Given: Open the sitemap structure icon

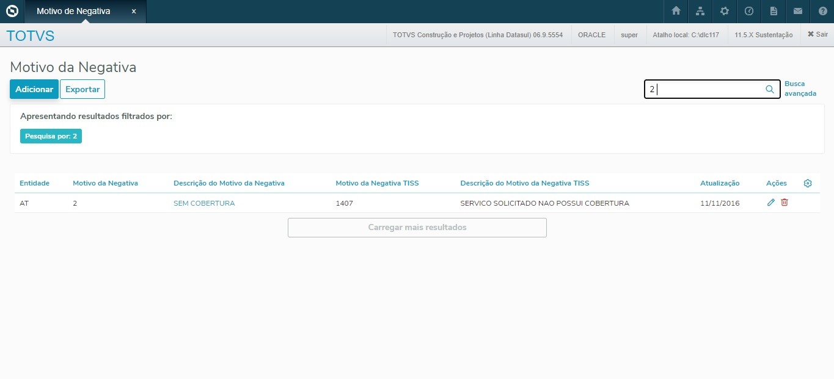Looking at the screenshot, I should pyautogui.click(x=700, y=11).
